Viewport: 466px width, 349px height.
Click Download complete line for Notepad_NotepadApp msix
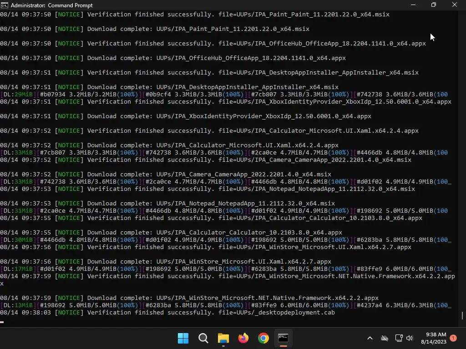pyautogui.click(x=167, y=203)
